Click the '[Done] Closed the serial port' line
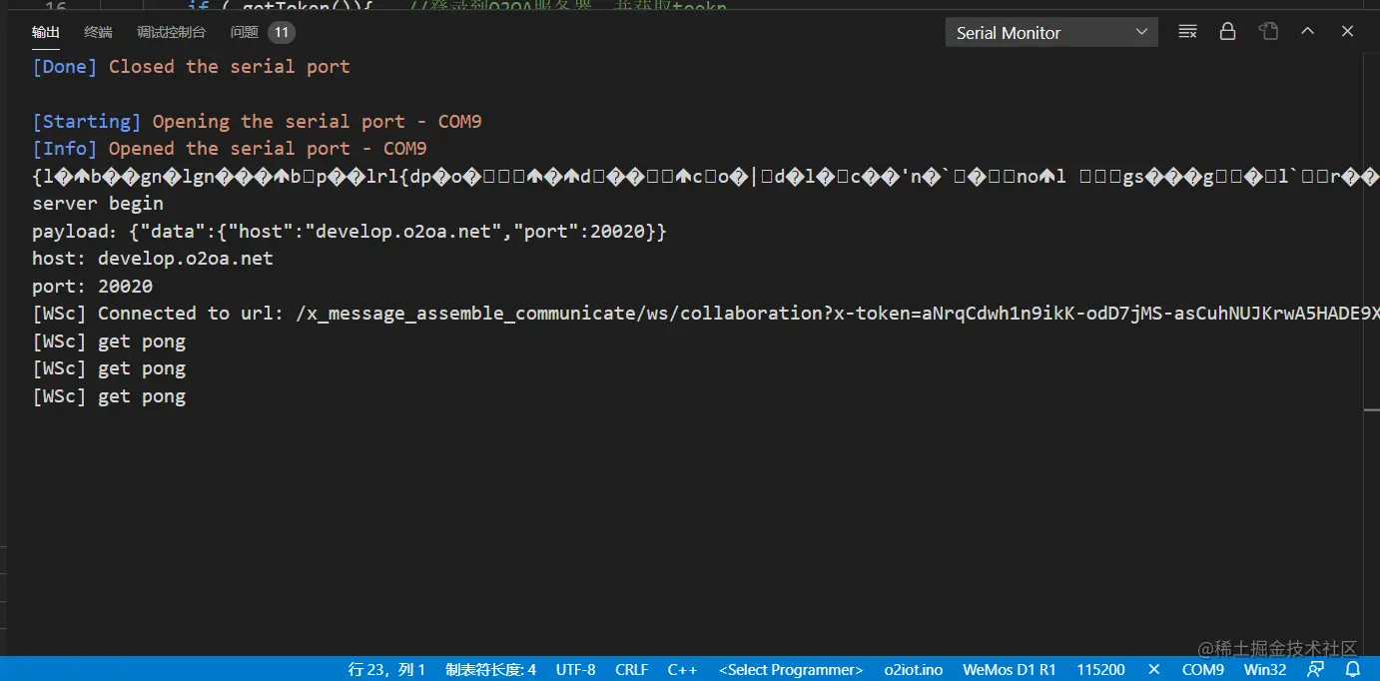 [x=191, y=67]
